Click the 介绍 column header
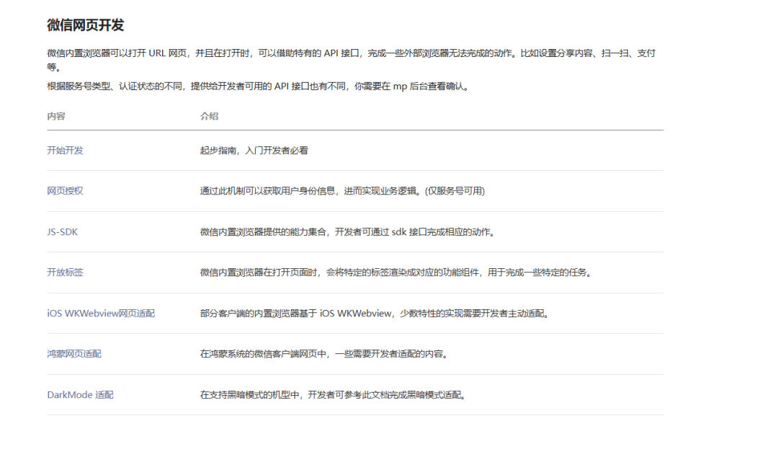The height and width of the screenshot is (452, 778). [209, 116]
